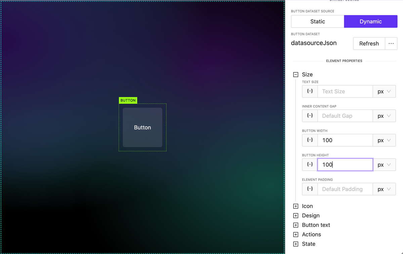403x254 pixels.
Task: Open data binding for Text Size field
Action: pyautogui.click(x=309, y=91)
